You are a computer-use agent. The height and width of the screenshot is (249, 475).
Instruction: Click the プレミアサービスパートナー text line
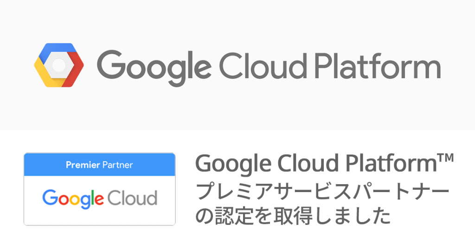(322, 192)
